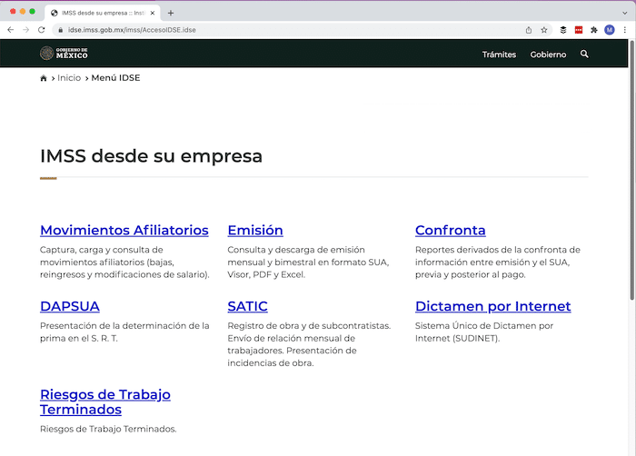This screenshot has width=636, height=456.
Task: Open the Emisión link
Action: point(255,230)
